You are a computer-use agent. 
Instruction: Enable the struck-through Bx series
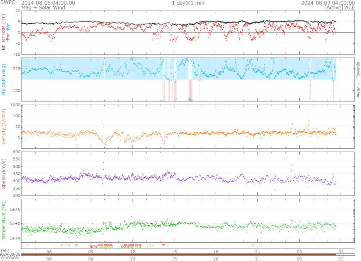click(x=8, y=38)
